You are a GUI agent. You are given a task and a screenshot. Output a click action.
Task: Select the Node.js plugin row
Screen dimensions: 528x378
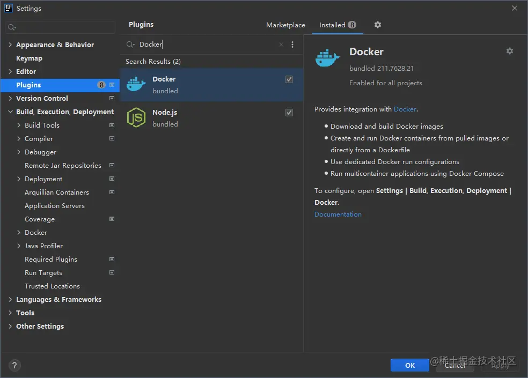coord(211,118)
